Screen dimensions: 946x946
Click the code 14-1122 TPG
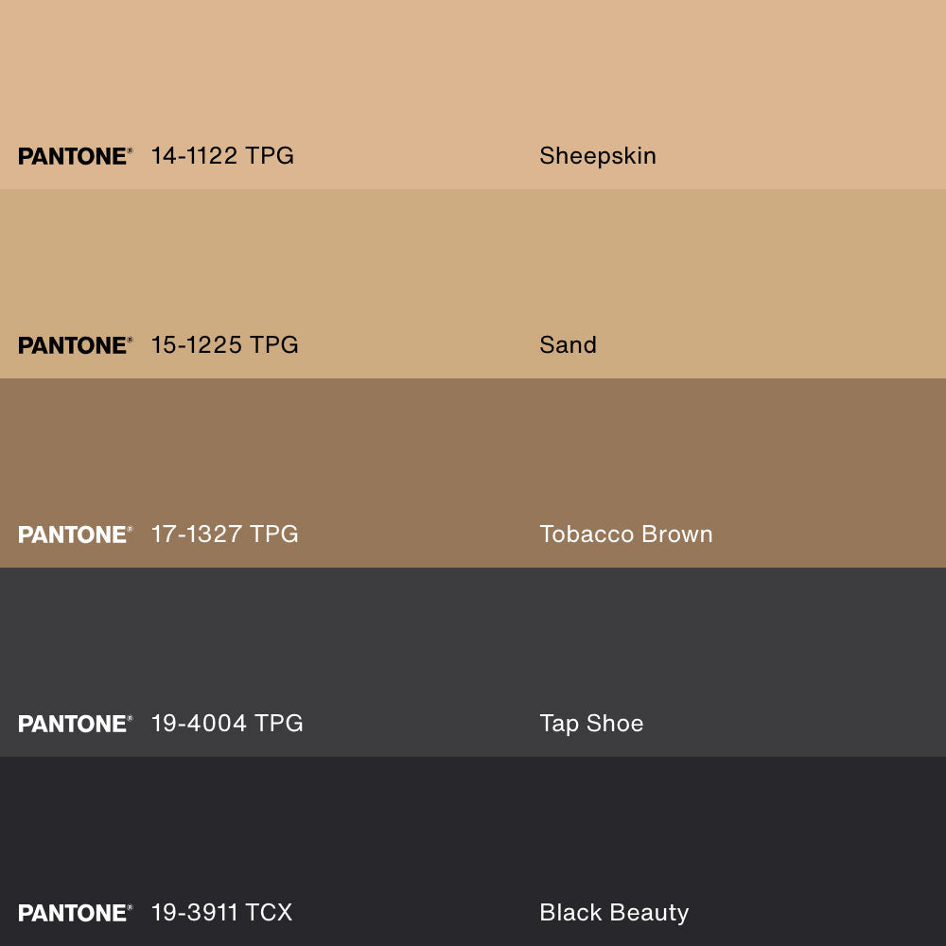click(x=222, y=156)
